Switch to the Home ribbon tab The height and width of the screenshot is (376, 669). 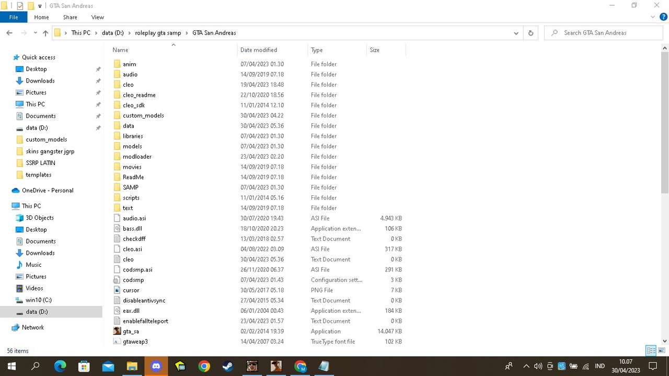click(x=41, y=17)
